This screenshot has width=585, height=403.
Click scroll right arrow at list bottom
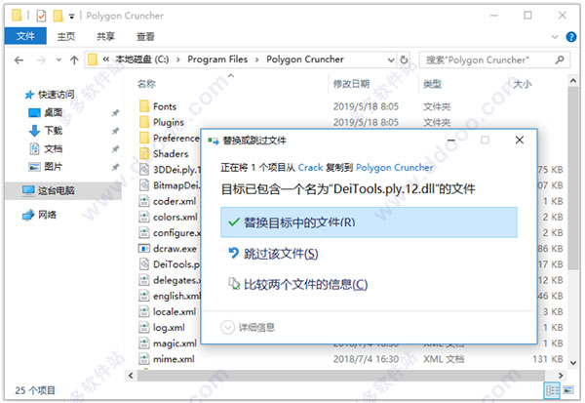561,376
